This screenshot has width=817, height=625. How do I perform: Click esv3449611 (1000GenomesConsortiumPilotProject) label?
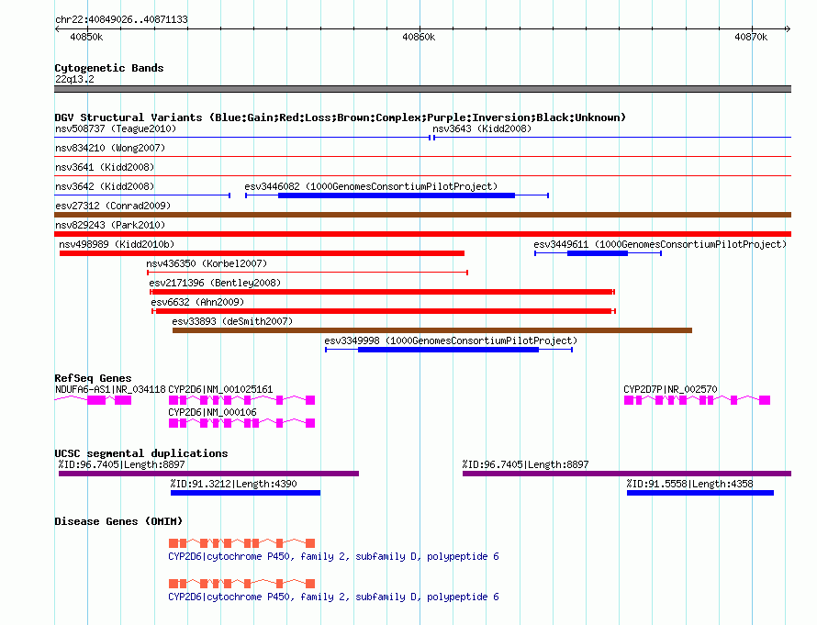pos(660,244)
